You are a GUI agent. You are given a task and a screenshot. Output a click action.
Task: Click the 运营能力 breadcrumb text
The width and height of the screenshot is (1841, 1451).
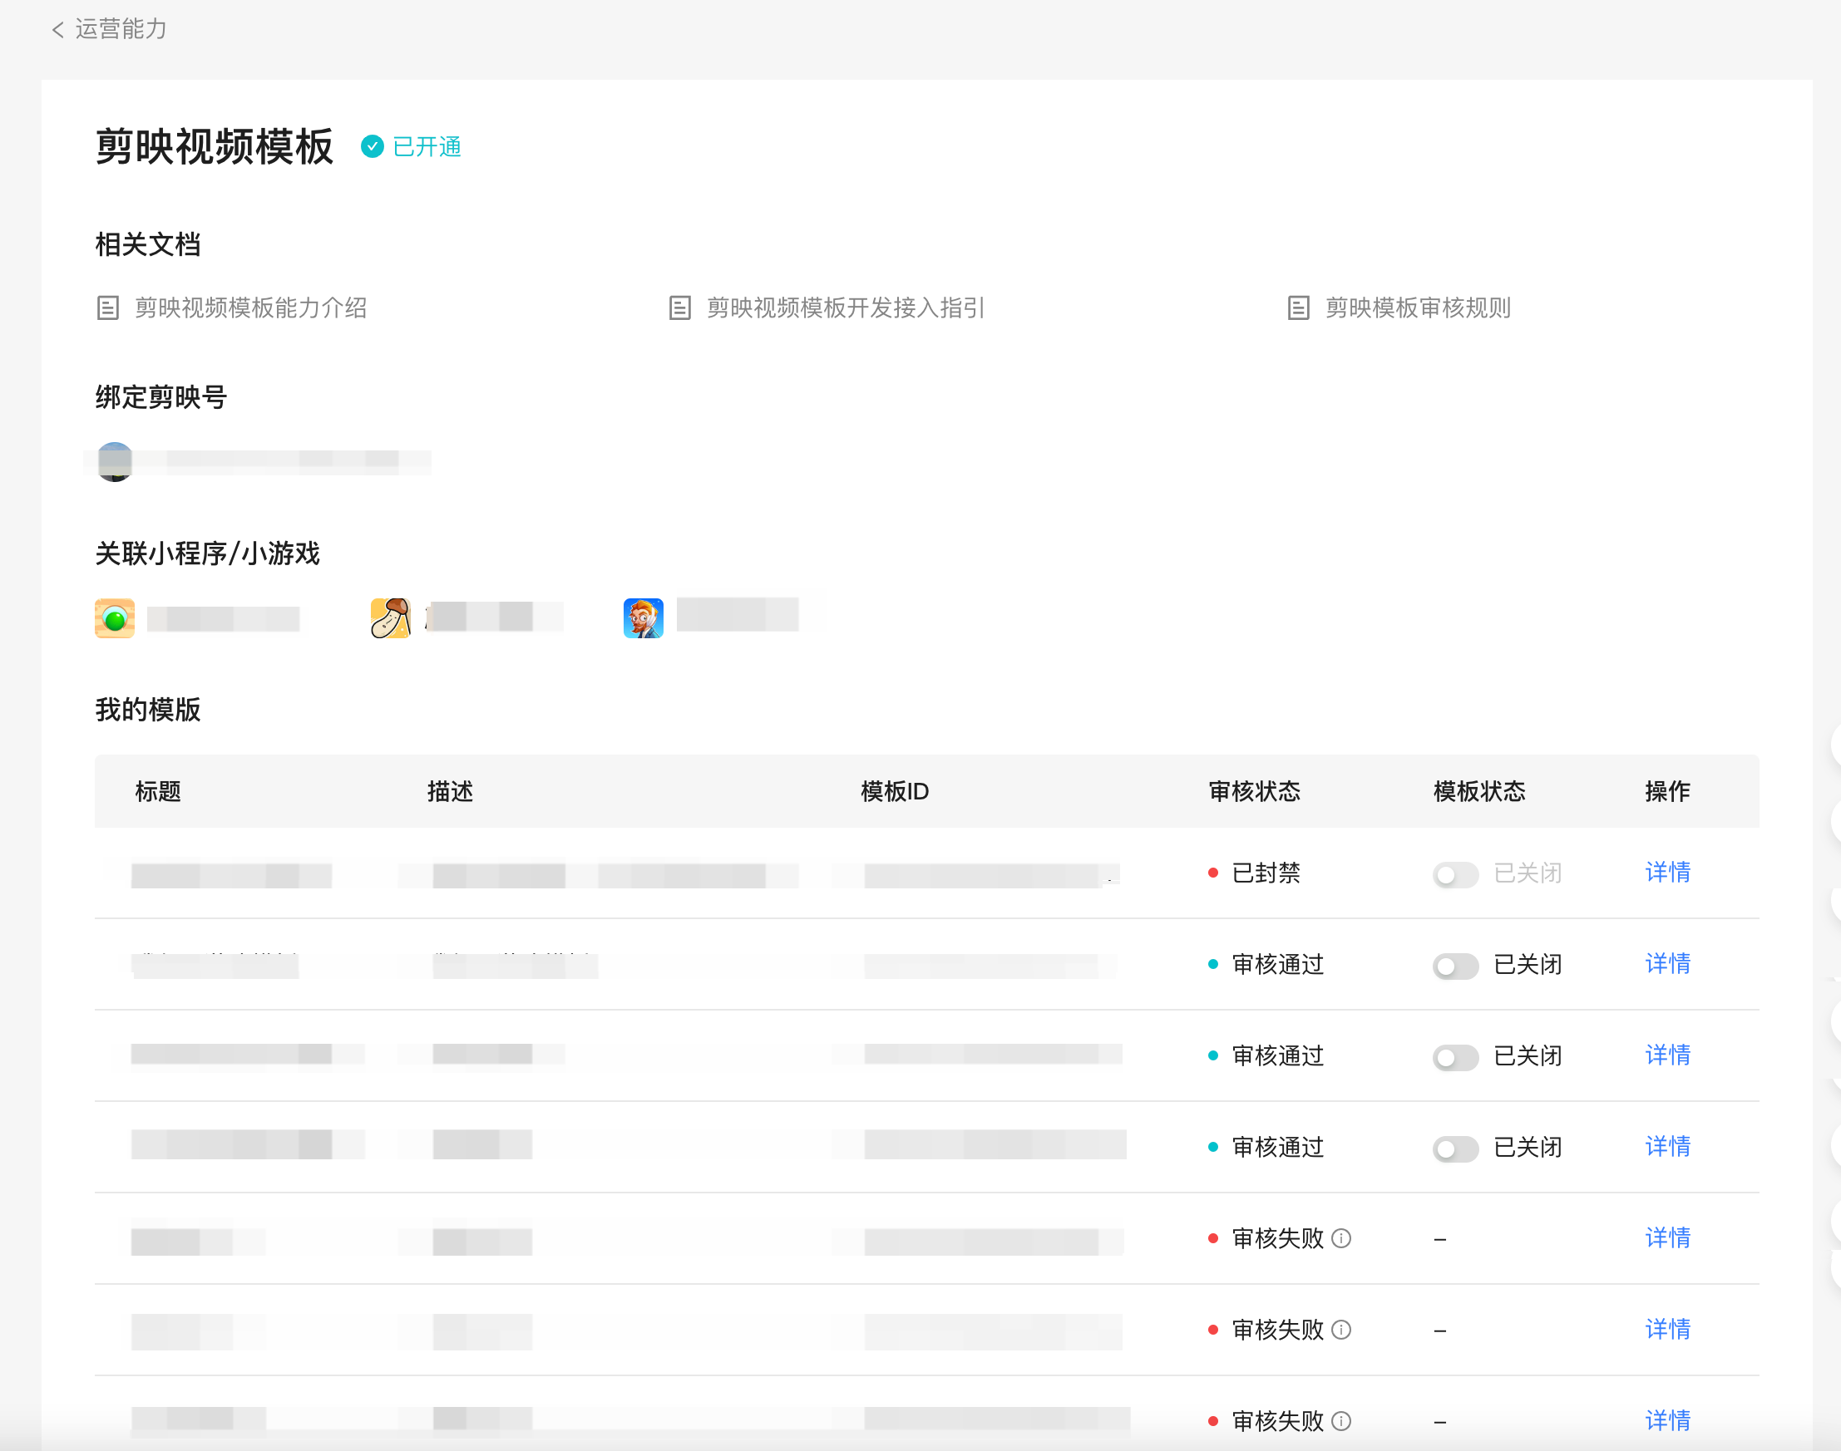click(121, 30)
